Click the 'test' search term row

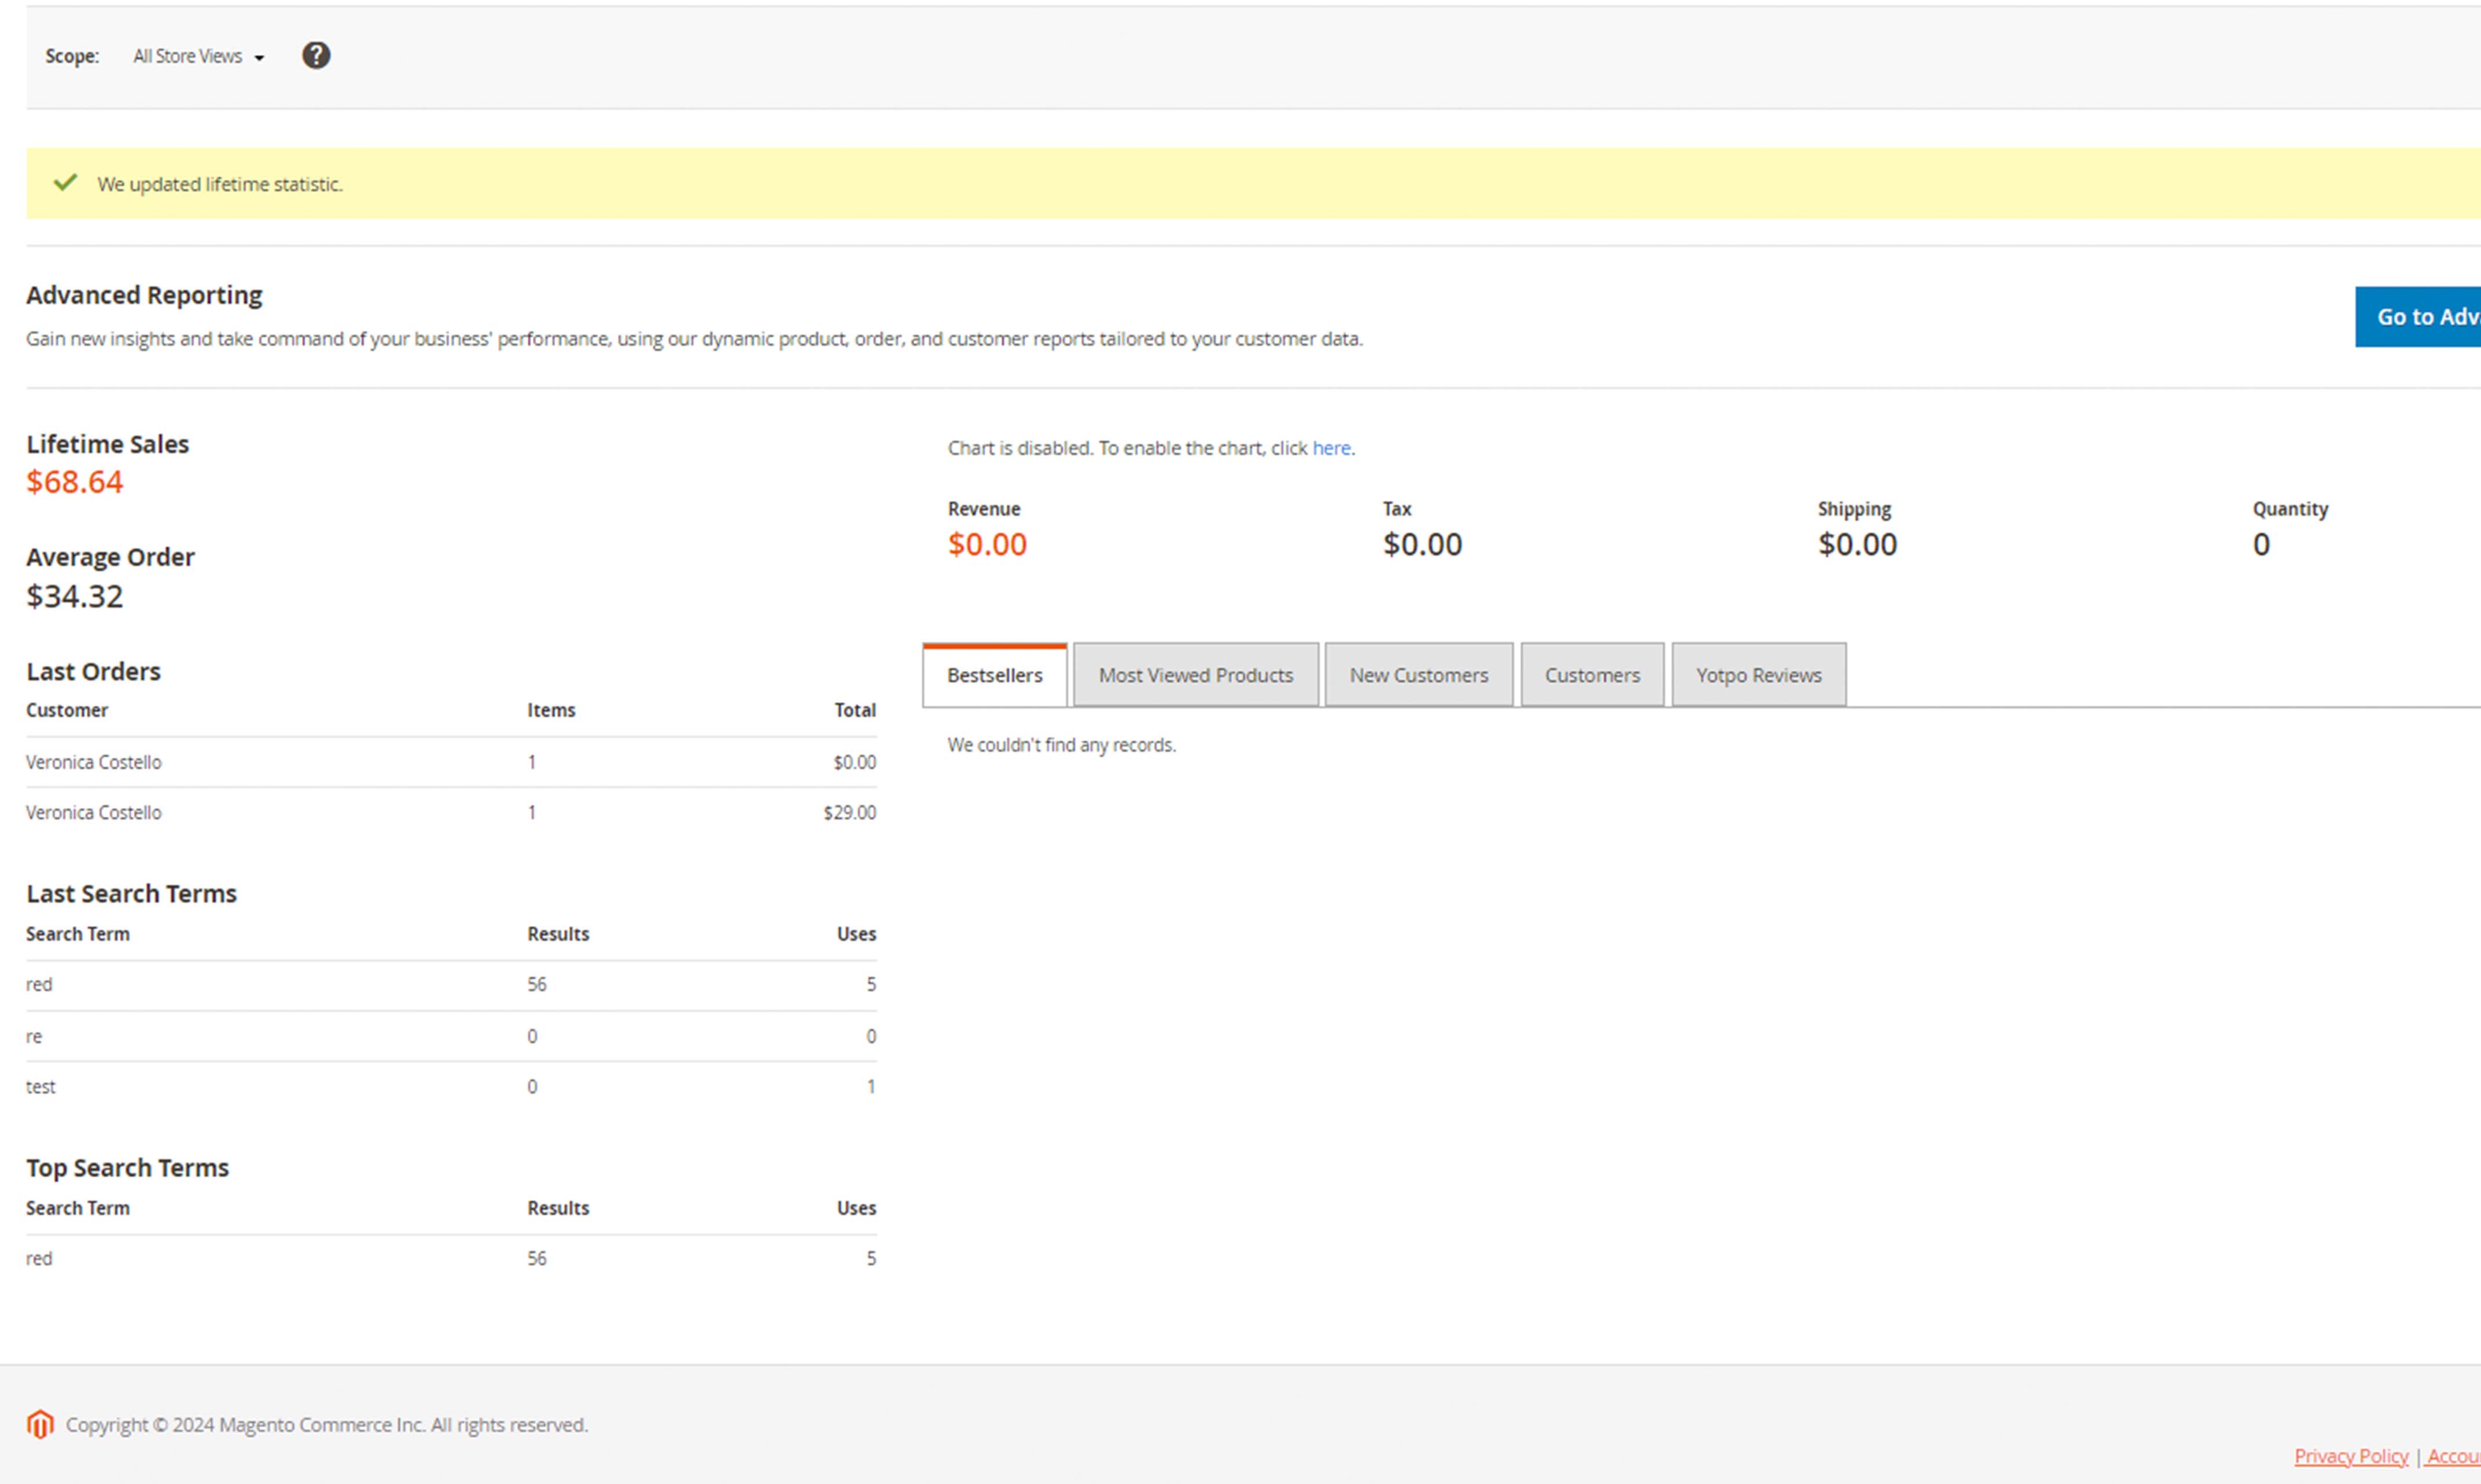[x=451, y=1087]
